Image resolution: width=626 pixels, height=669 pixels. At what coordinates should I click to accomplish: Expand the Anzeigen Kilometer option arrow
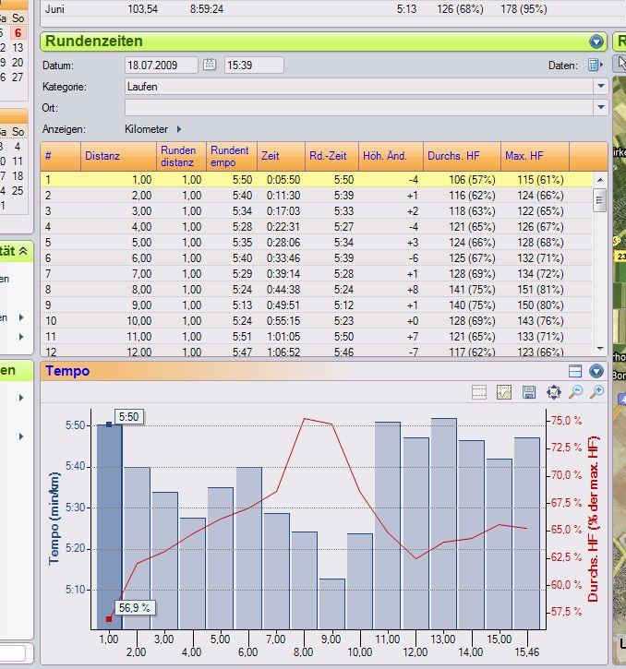179,129
